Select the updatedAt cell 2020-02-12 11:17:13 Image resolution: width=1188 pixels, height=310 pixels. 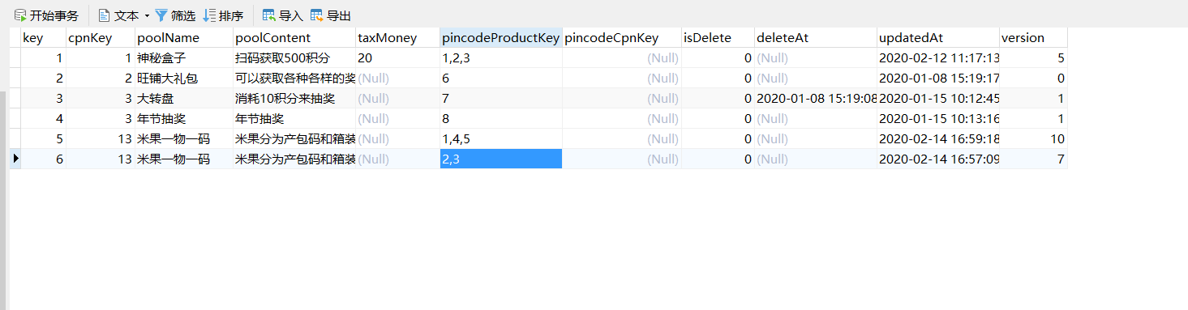tap(938, 58)
